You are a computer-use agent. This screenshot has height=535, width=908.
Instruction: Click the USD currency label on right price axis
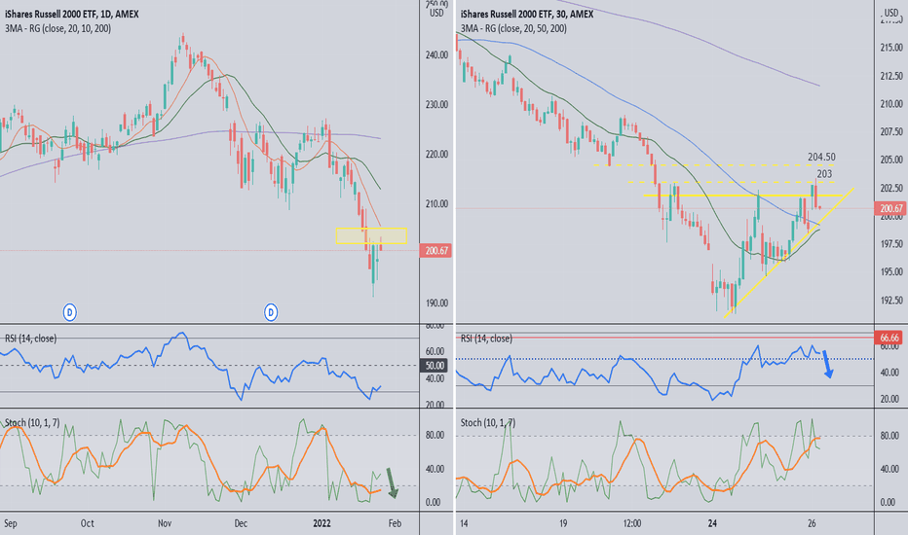coord(891,13)
